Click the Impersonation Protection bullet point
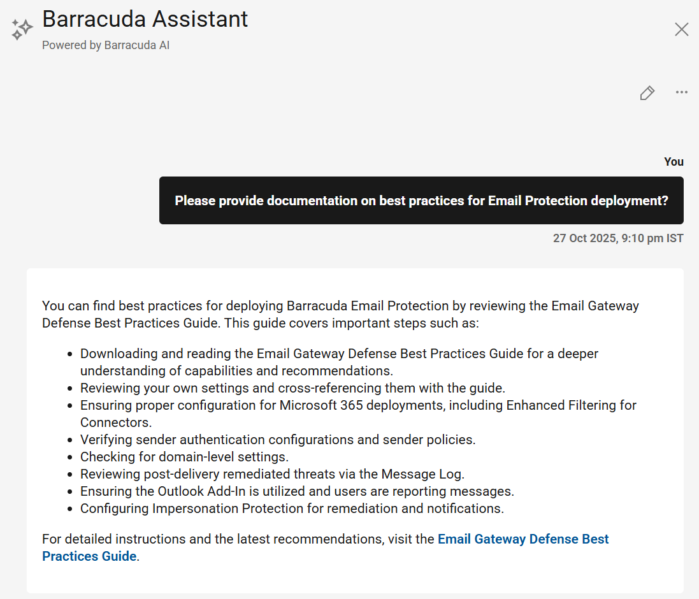The image size is (699, 599). [x=292, y=509]
